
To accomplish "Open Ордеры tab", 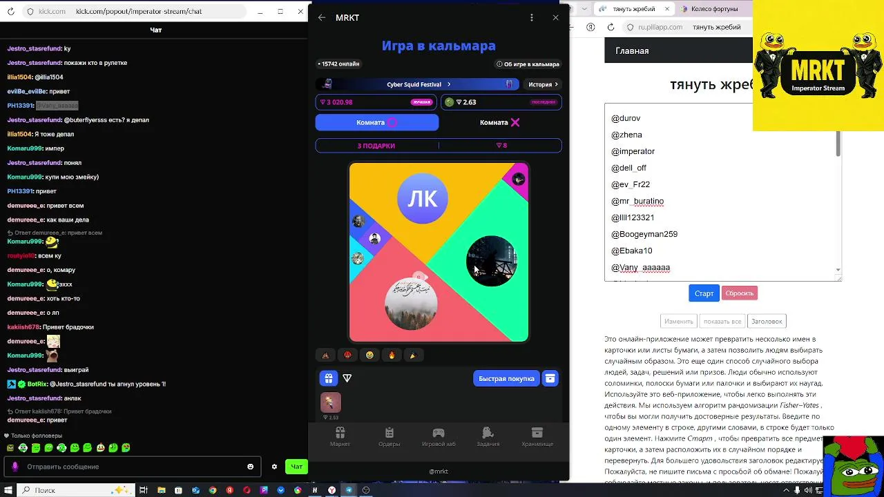I will [390, 437].
